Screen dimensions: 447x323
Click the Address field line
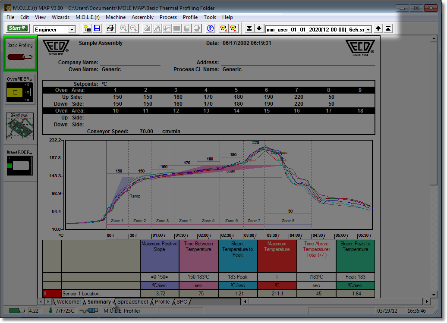[x=298, y=63]
